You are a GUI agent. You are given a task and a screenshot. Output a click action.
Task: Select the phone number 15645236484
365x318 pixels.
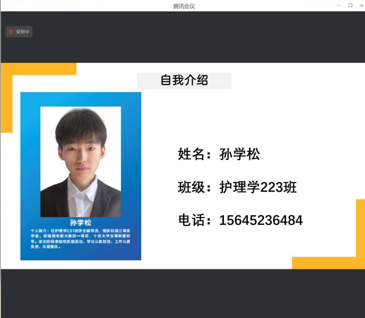pyautogui.click(x=261, y=220)
